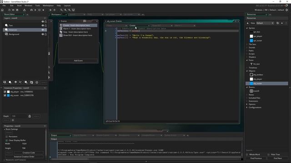This screenshot has height=163, width=291.
Task: Open Game Options from the toolbar
Action: click(x=50, y=10)
